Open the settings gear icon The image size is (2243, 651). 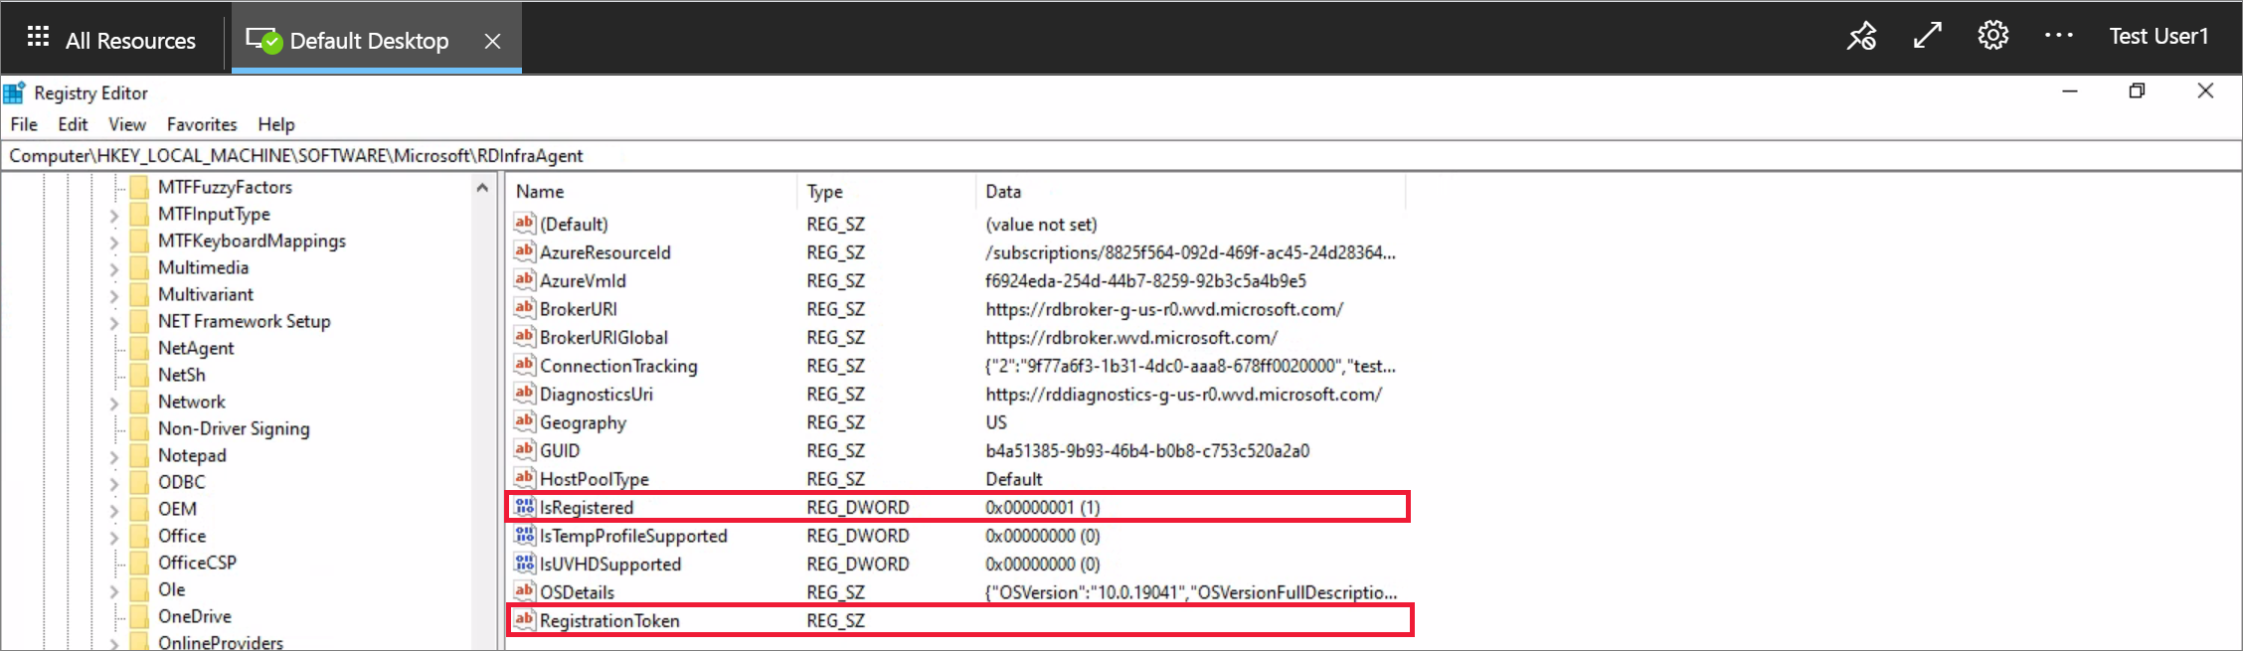[x=1993, y=36]
